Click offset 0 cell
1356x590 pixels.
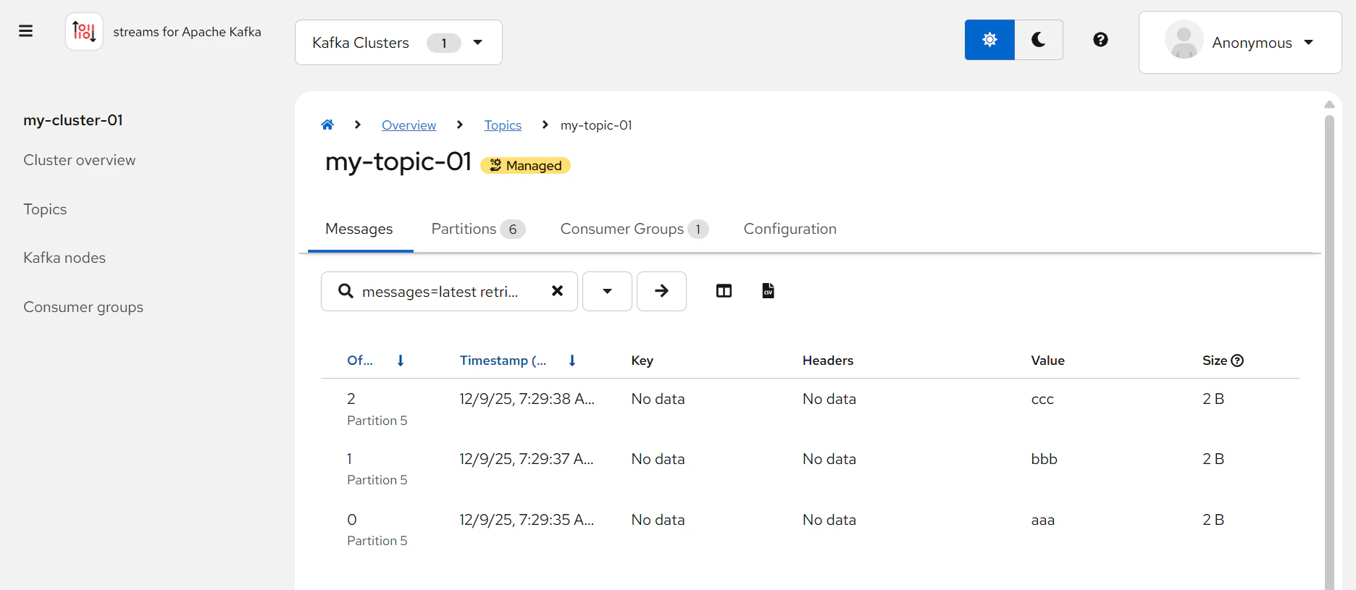[352, 520]
